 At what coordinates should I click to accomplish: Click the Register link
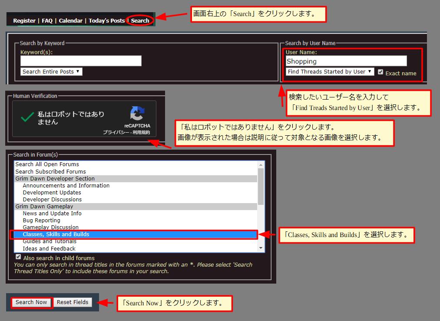[24, 20]
